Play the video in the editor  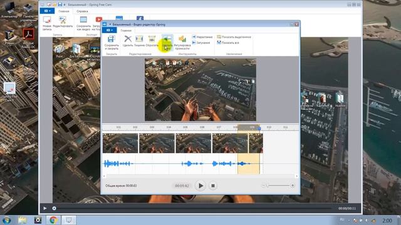tap(200, 186)
